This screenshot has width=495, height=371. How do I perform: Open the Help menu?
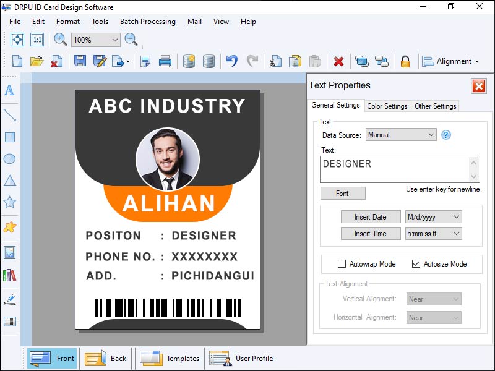coord(248,22)
